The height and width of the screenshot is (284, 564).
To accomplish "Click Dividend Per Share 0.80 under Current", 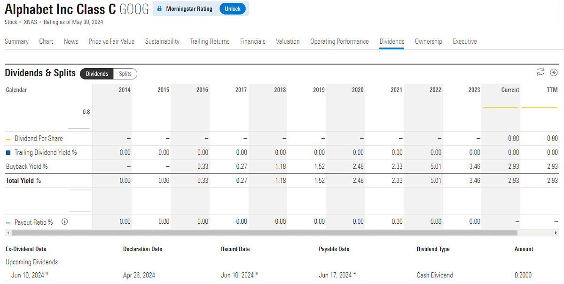I will [x=514, y=138].
